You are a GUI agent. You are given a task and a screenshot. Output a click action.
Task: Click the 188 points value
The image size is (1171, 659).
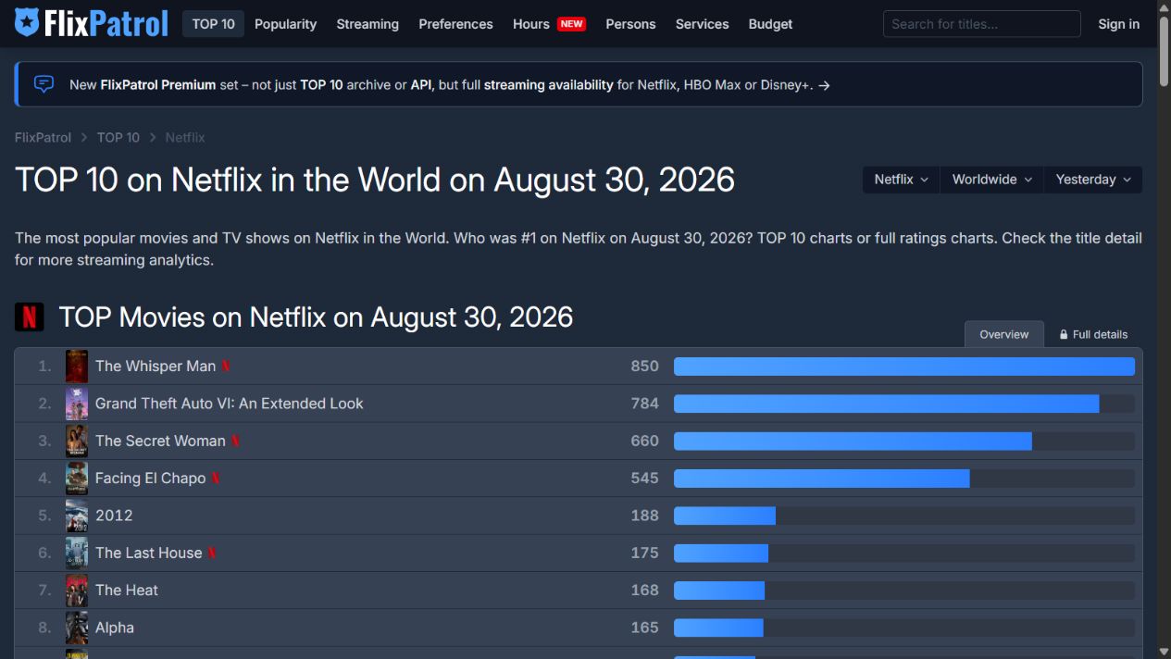644,516
